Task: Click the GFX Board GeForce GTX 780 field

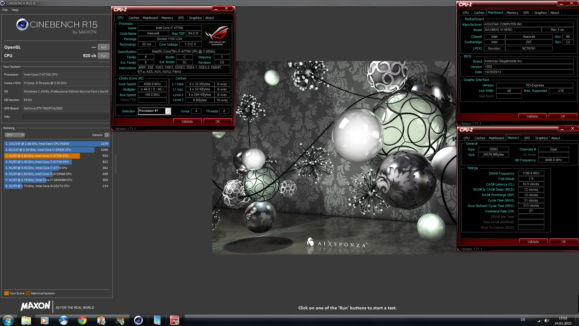Action: [66, 108]
